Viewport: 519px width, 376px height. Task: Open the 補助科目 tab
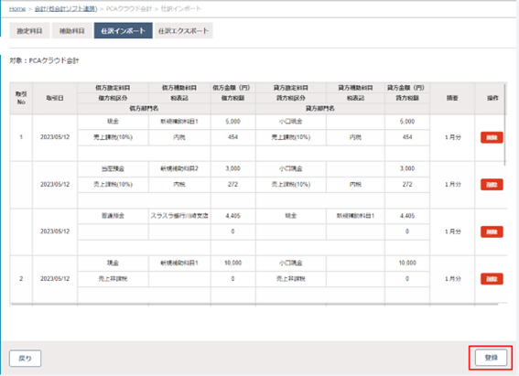point(71,31)
